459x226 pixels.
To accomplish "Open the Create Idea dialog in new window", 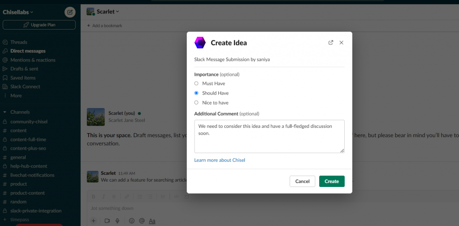I will [331, 43].
